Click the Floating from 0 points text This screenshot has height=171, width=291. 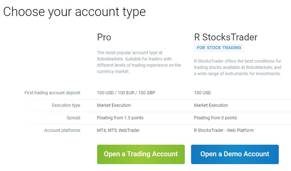(x=216, y=118)
